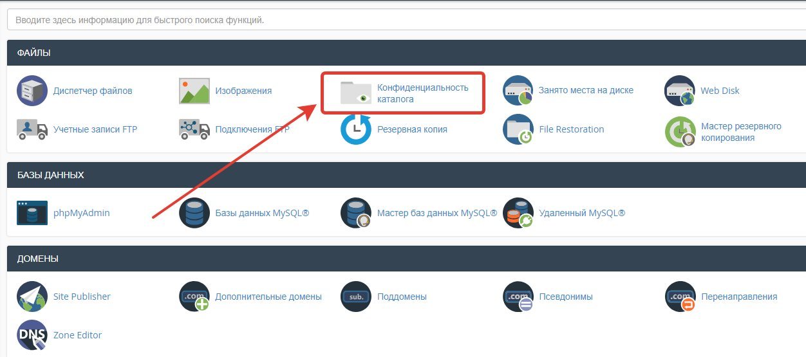Open the Мастер резервного копирования link
Screen dimensions: 806x357
pyautogui.click(x=741, y=132)
